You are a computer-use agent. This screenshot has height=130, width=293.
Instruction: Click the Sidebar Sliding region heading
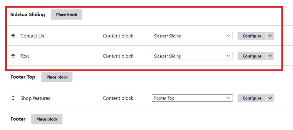[x=27, y=15]
